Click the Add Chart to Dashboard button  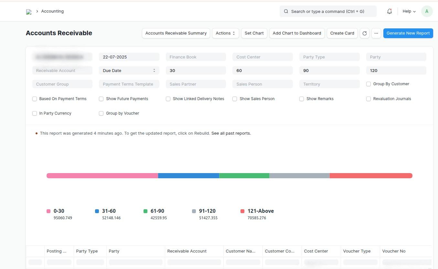coord(296,33)
